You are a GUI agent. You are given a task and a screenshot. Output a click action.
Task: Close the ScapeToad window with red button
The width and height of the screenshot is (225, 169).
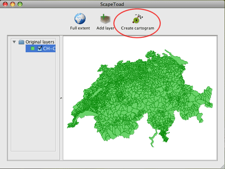[5, 4]
